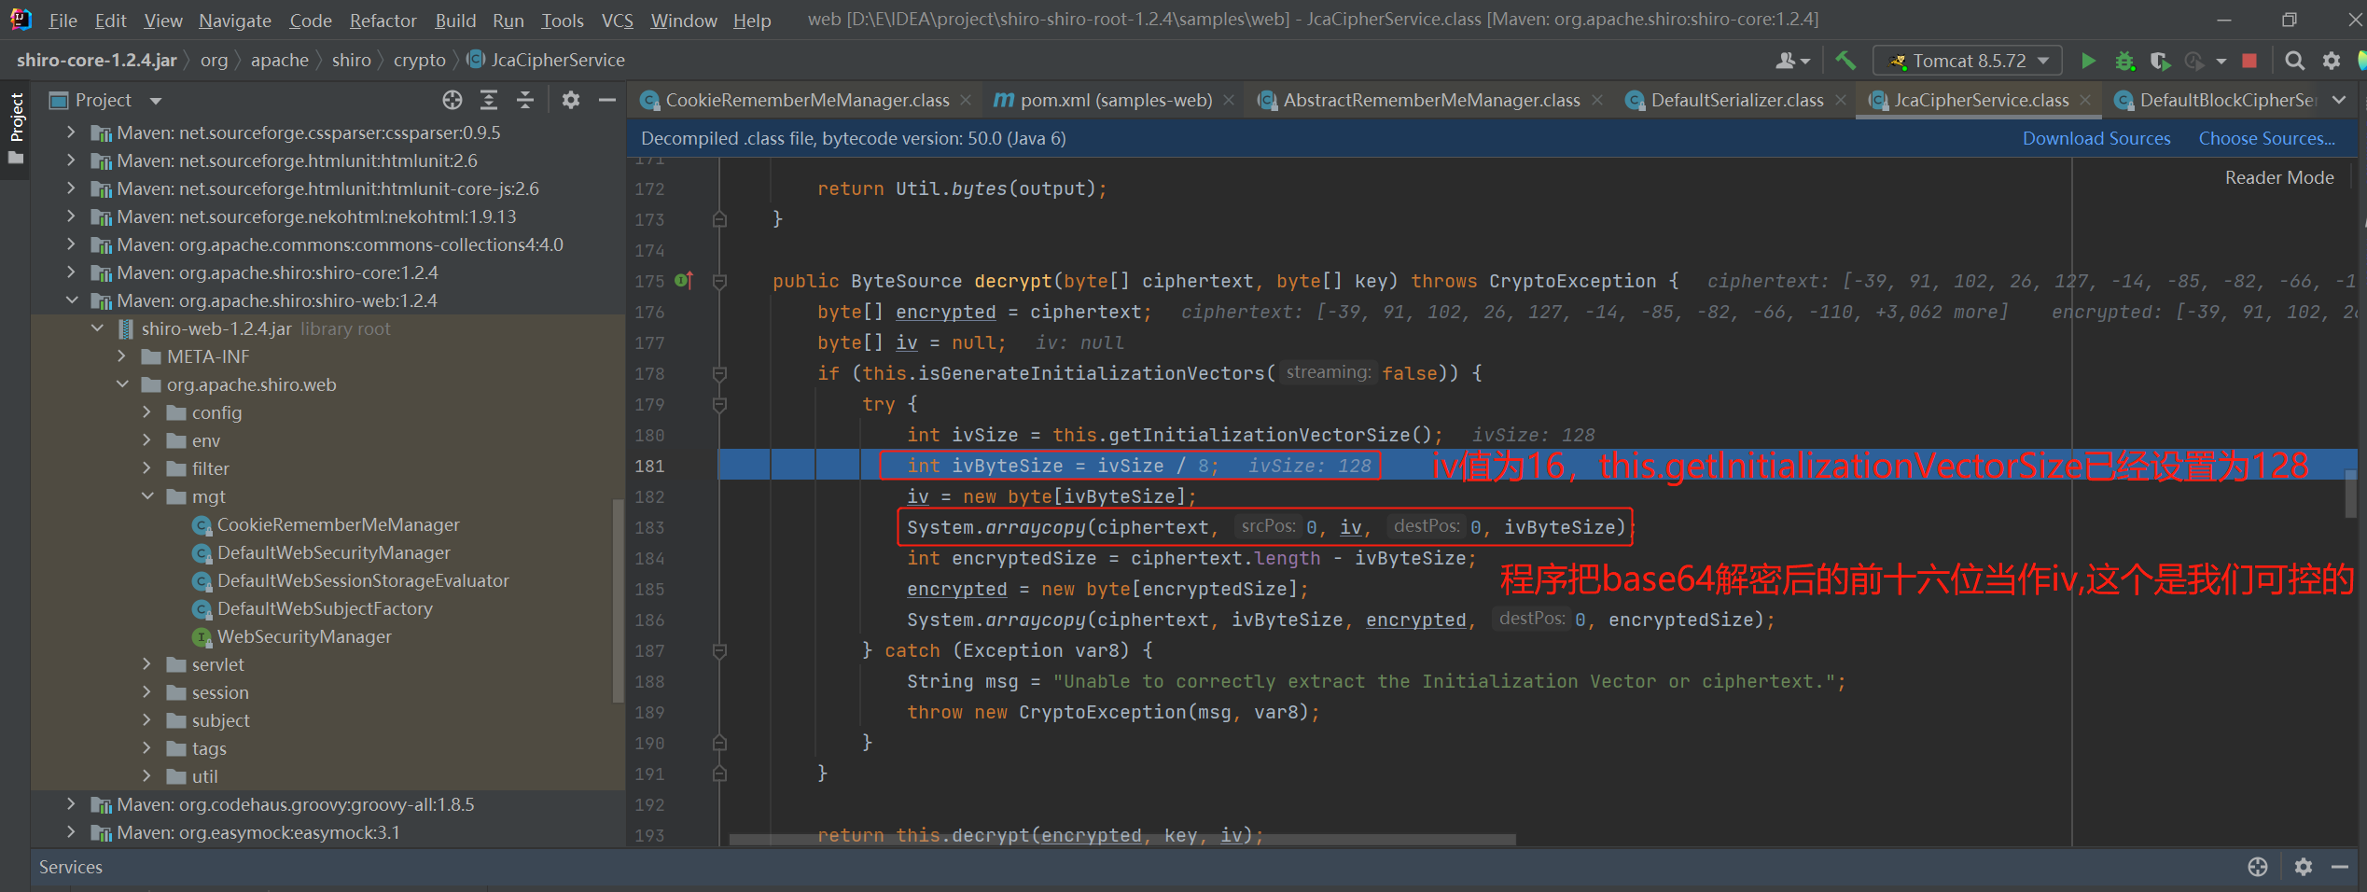The image size is (2367, 892).
Task: Select WebSecurityManager interface in tree
Action: click(303, 636)
